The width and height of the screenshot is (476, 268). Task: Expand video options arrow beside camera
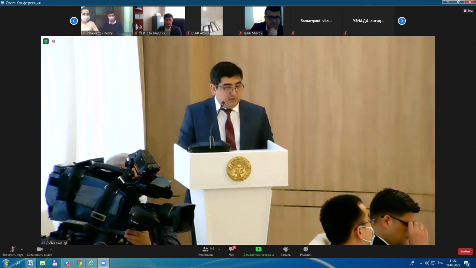point(51,249)
